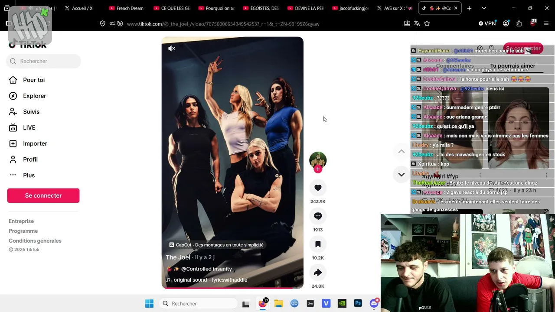
Task: Open the blue V app on the taskbar
Action: (326, 304)
